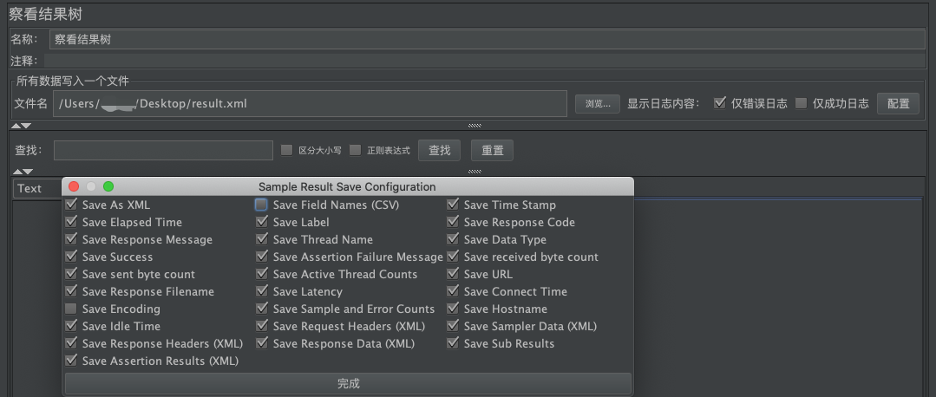Toggle Save Assertion Results (XML)
The width and height of the screenshot is (936, 397).
tap(71, 360)
